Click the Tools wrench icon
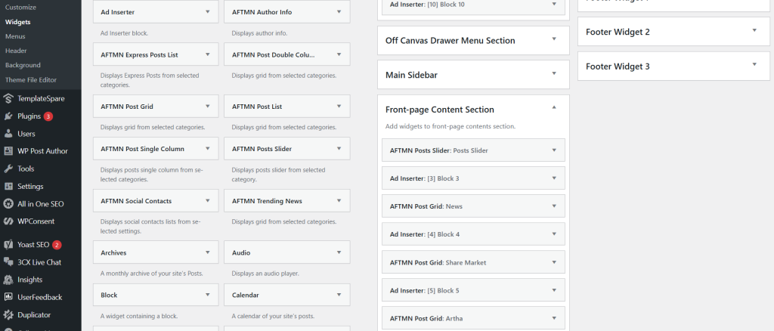This screenshot has width=774, height=331. coord(8,169)
